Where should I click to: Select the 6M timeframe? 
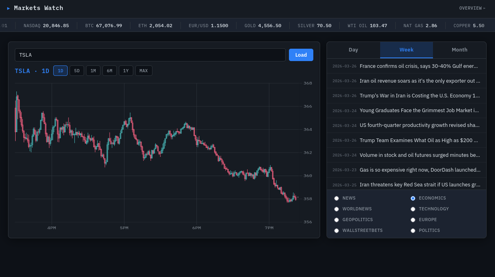click(x=110, y=71)
